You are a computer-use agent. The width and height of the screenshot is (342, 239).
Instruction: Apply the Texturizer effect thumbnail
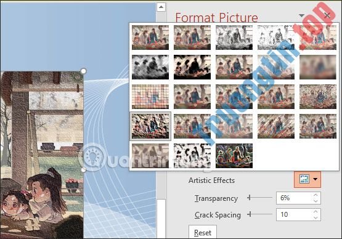[192, 126]
